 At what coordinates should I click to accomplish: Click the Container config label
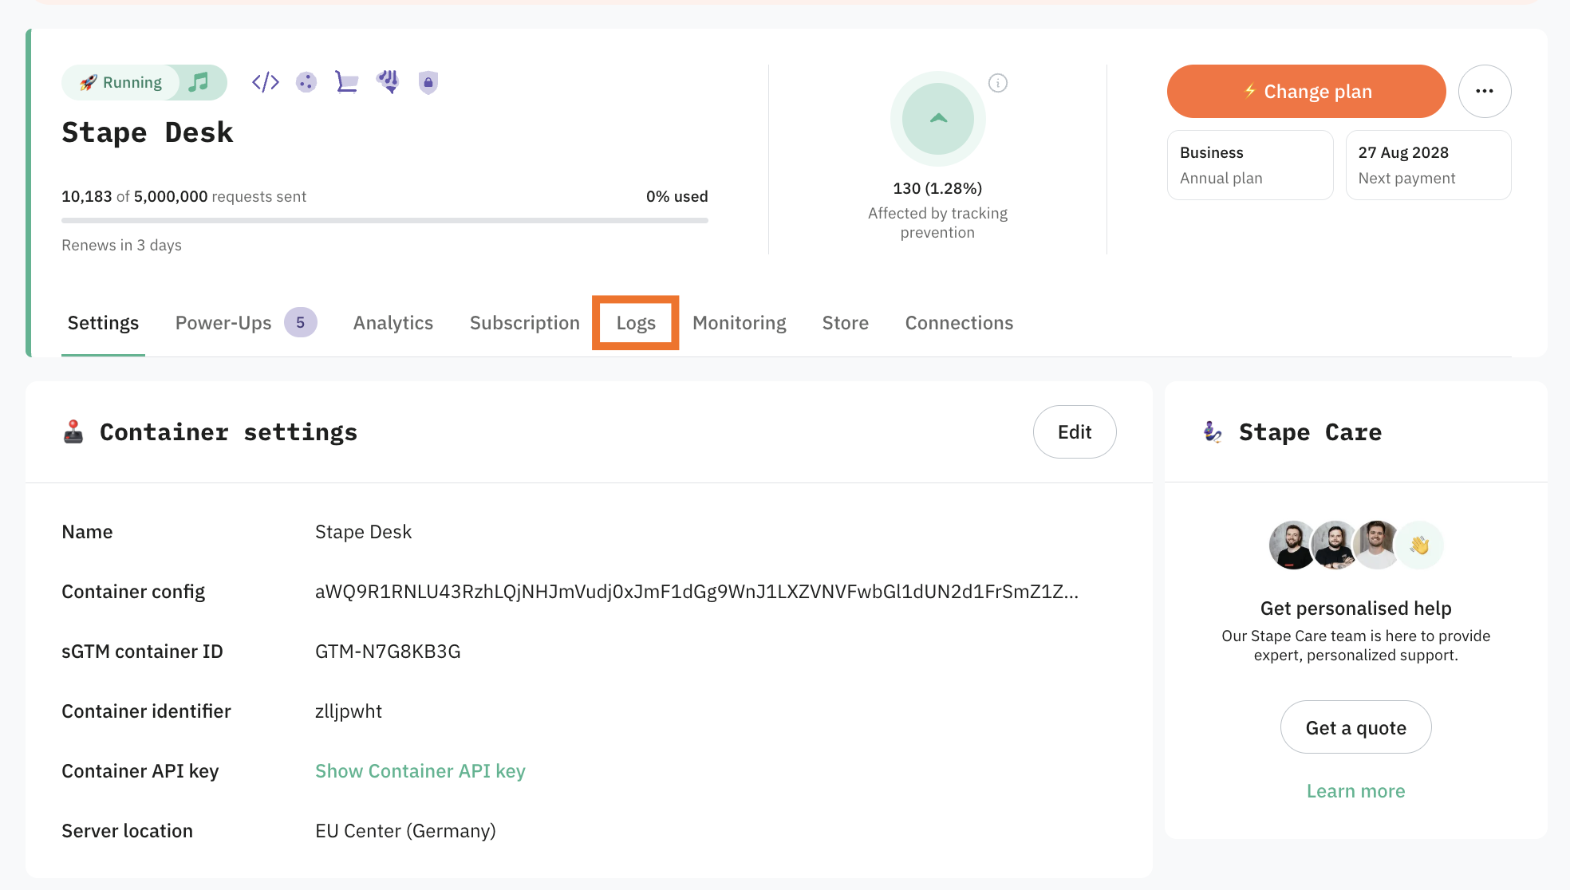tap(133, 592)
